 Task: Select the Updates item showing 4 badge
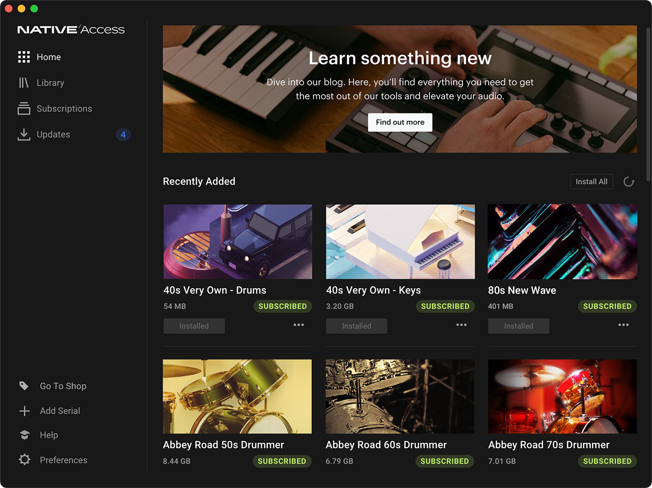point(74,135)
